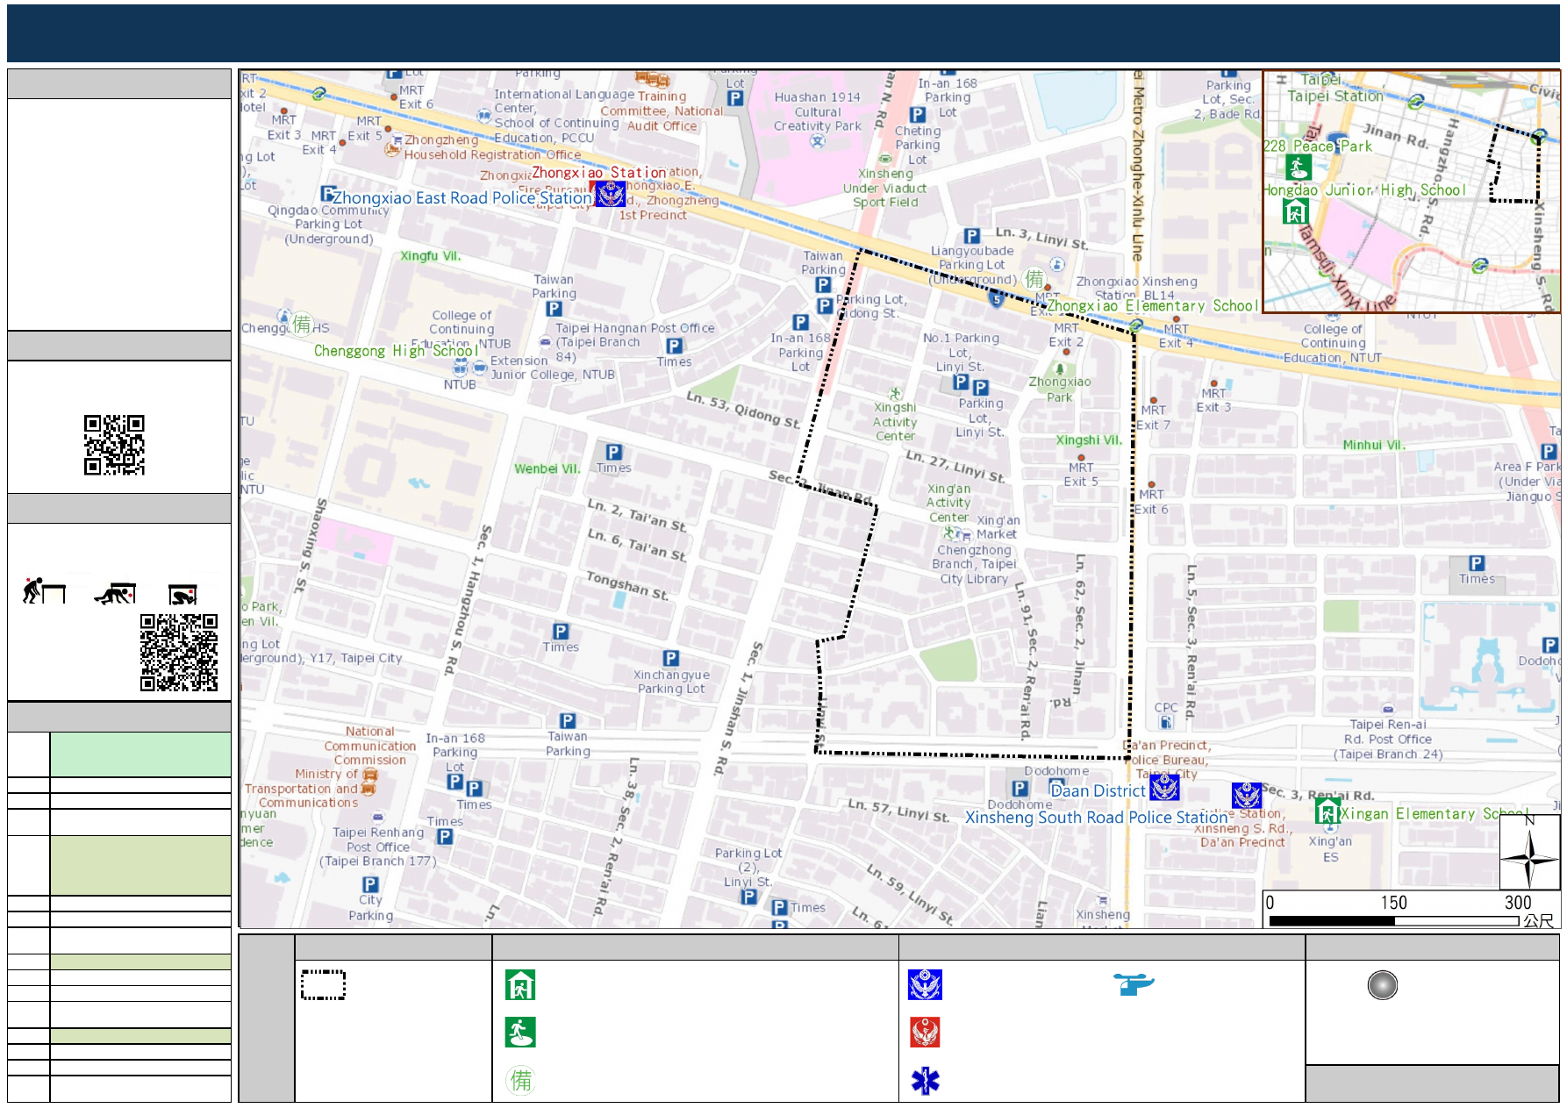Click the blue medical star icon in legend

point(925,1080)
